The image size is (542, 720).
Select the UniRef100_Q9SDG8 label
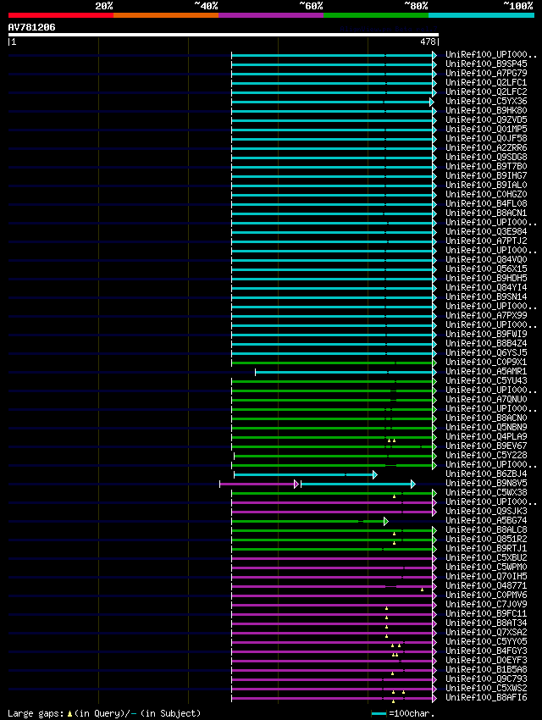(x=486, y=157)
